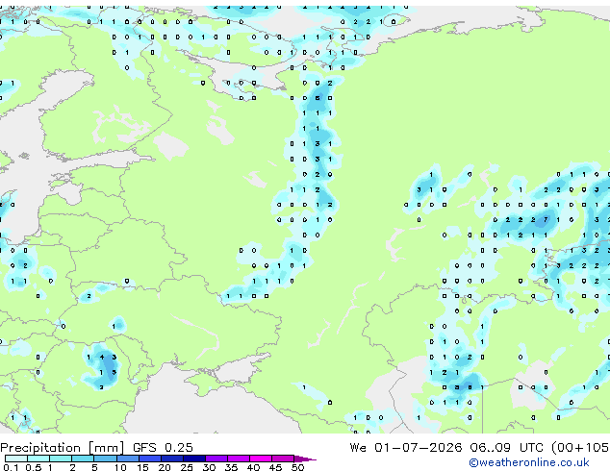Click the 15–20 mm blue legend swatch
Screen dimensions: 610x471
tap(149, 459)
